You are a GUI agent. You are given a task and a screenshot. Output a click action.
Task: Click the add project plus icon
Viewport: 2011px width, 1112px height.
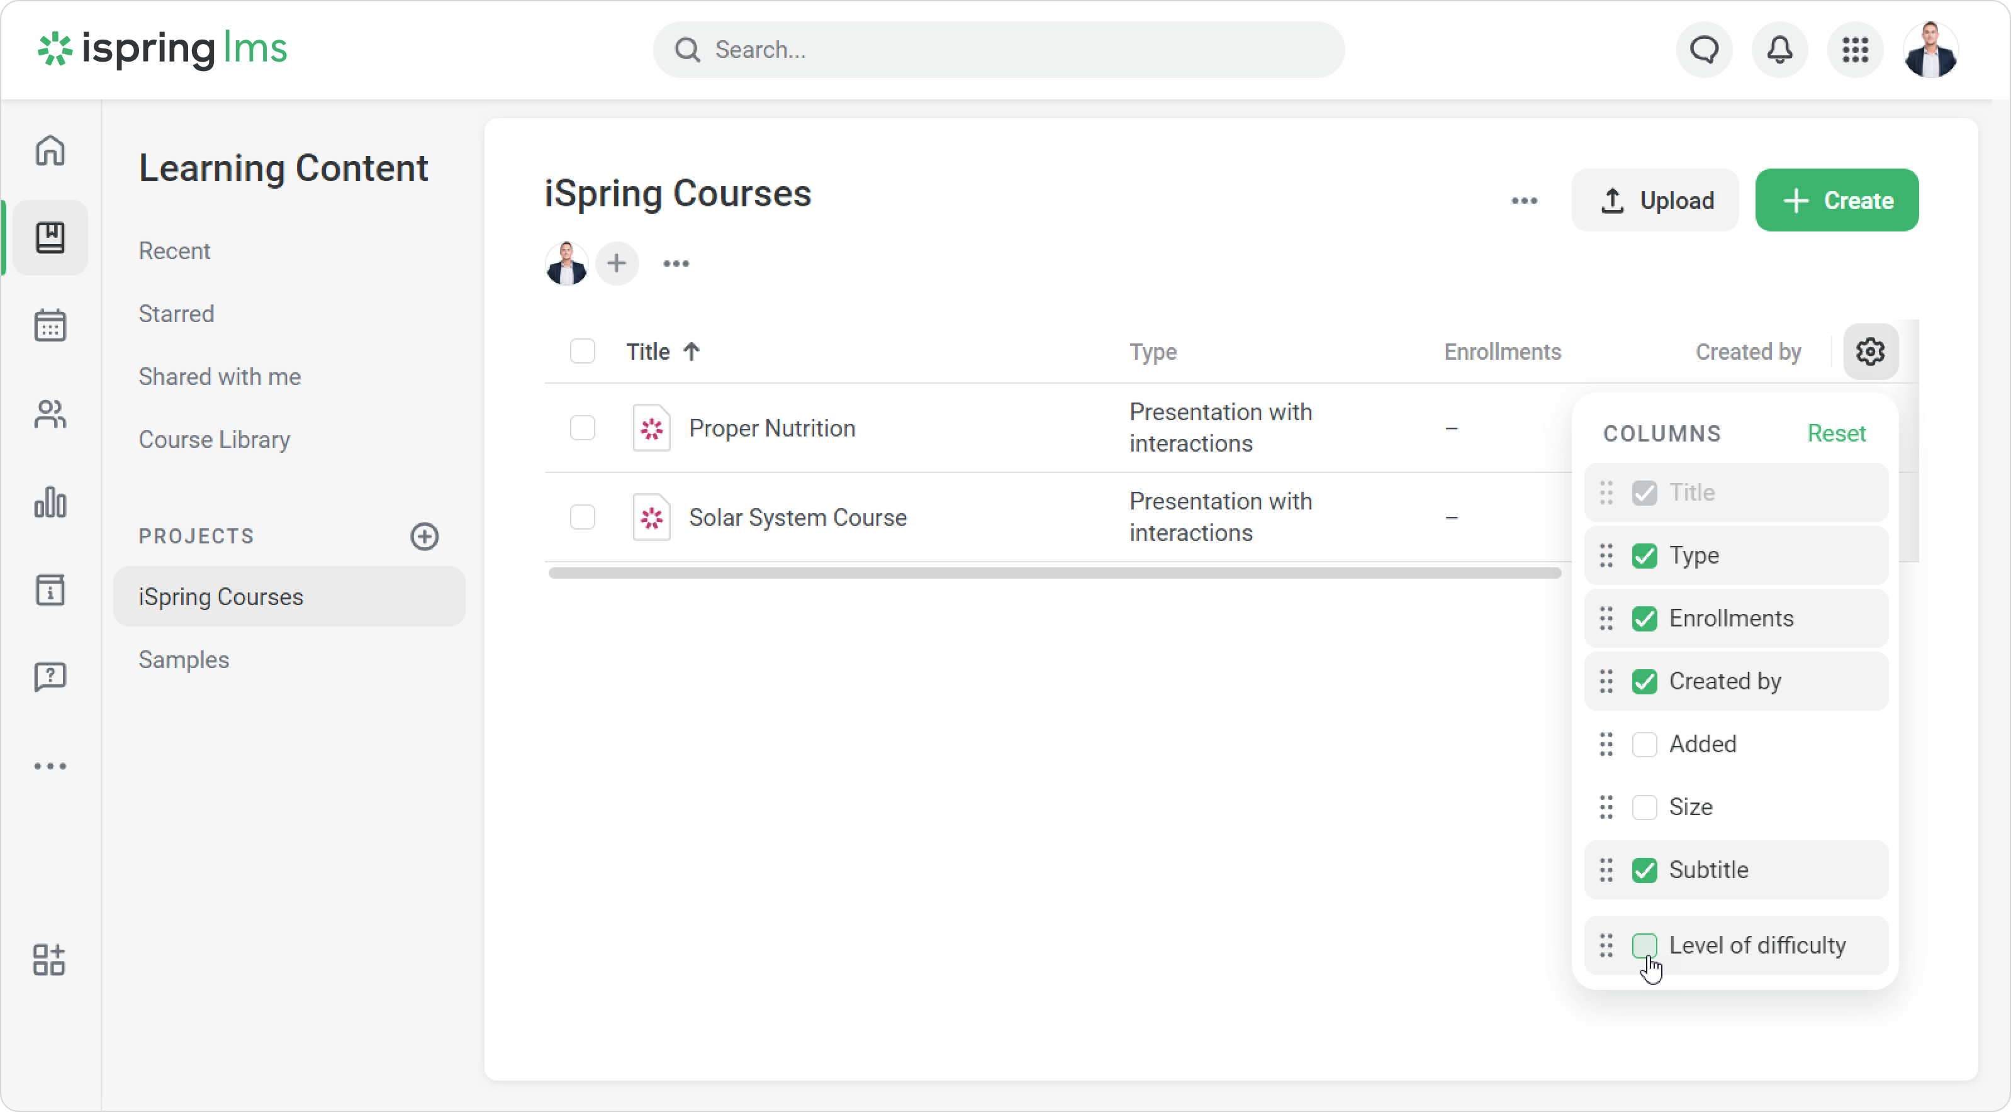(x=425, y=536)
